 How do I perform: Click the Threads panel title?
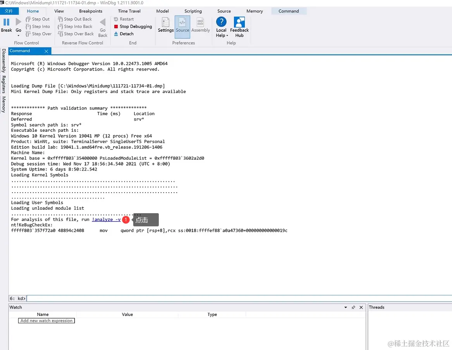pyautogui.click(x=376, y=307)
